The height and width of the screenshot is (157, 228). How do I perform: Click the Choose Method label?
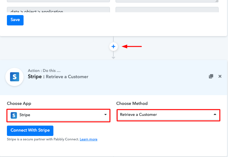132,103
